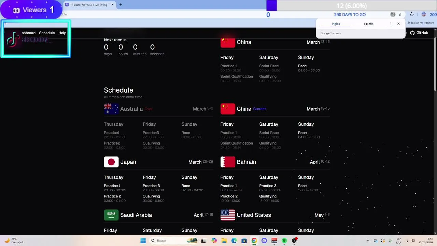Click the Japan flag icon
Image resolution: width=437 pixels, height=246 pixels.
point(111,162)
